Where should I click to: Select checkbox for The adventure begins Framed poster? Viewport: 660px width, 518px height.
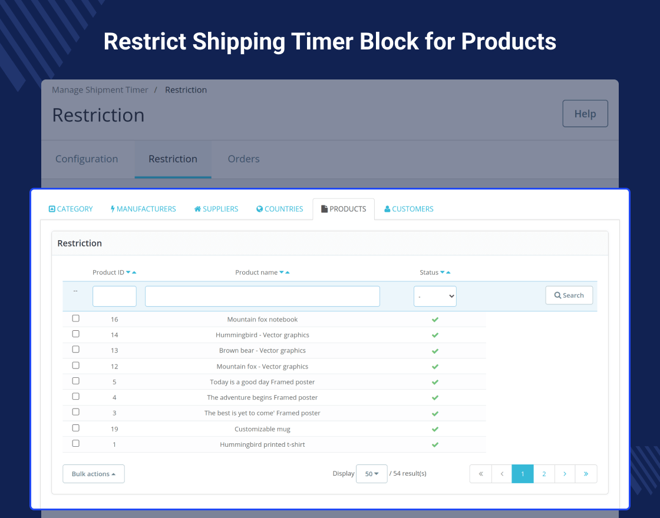coord(76,397)
